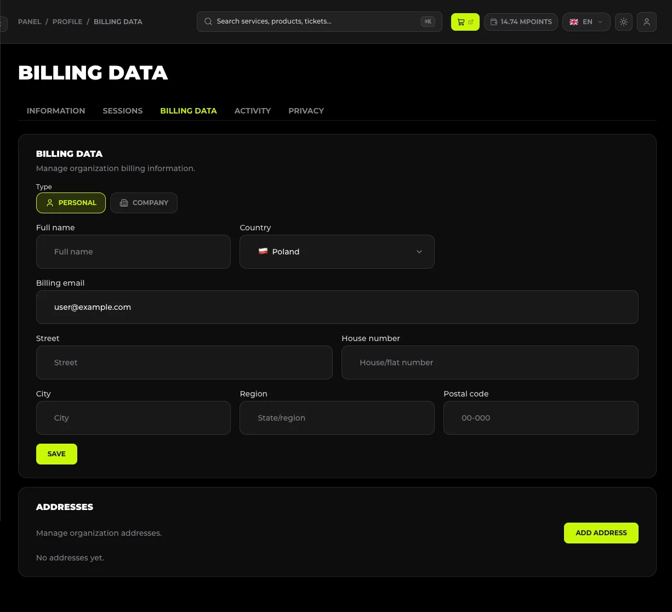
Task: Go to Panel in breadcrumb
Action: click(x=30, y=22)
